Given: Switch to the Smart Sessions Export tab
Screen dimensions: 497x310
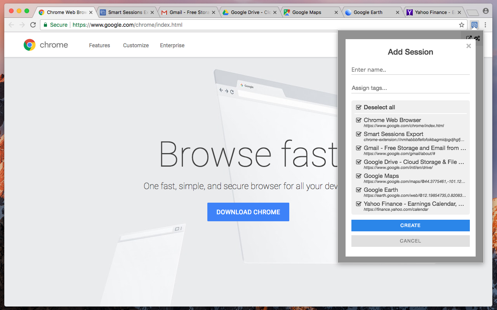Looking at the screenshot, I should tap(126, 12).
